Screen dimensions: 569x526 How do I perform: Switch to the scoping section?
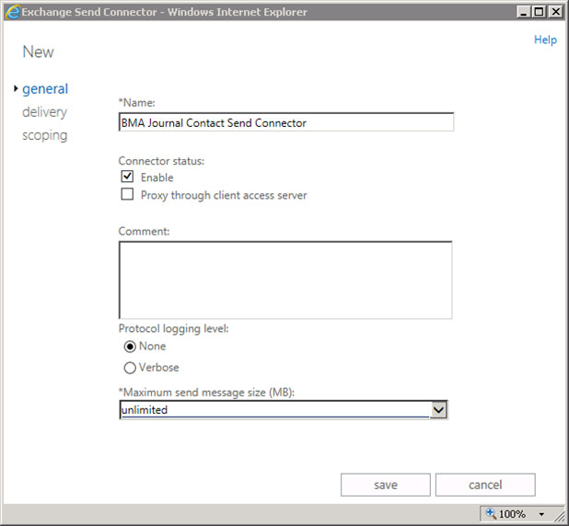tap(44, 135)
